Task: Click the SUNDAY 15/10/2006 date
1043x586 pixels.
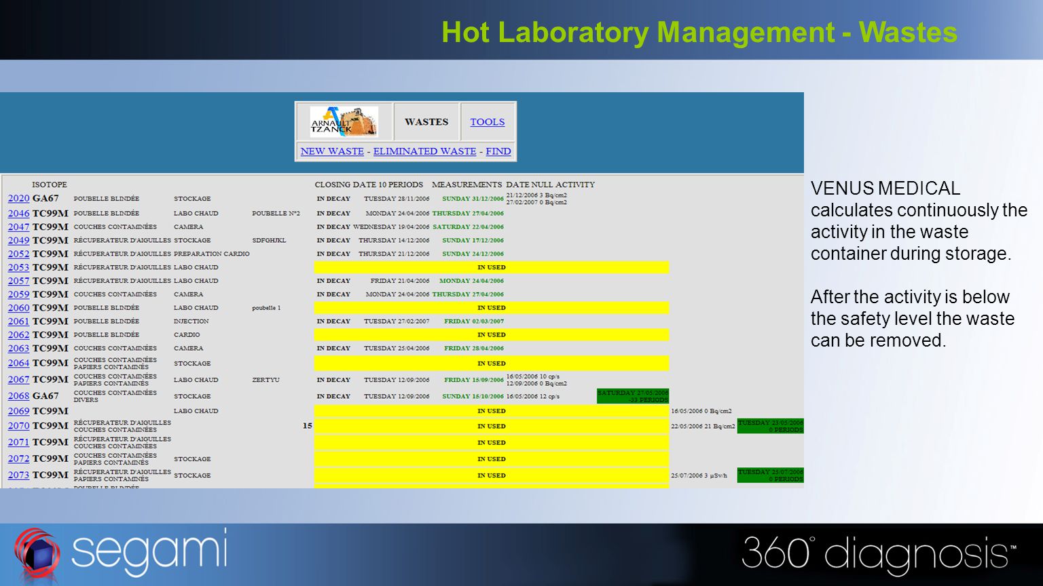Action: [473, 396]
